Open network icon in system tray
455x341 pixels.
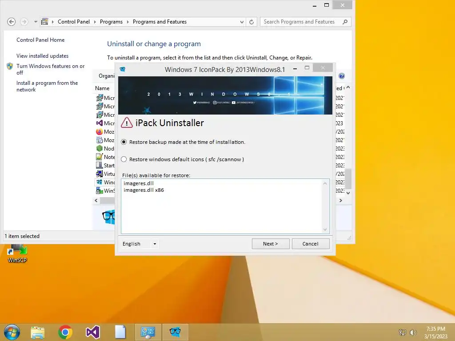click(403, 332)
